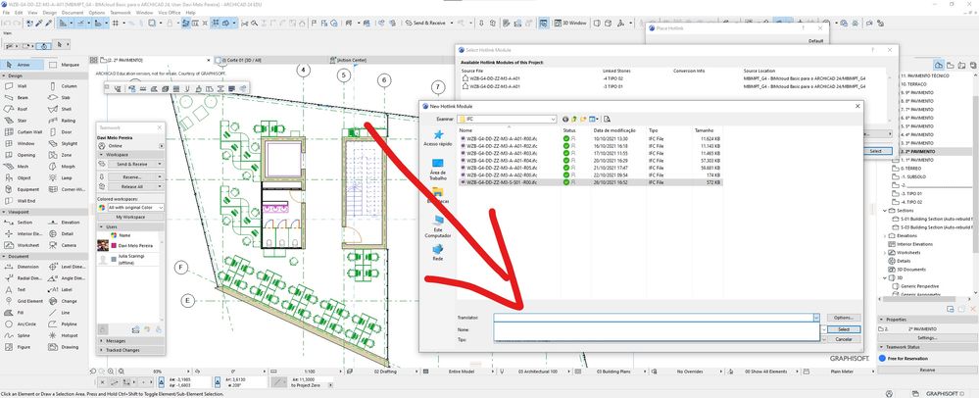Expand Messages section in Teamwork palette
Viewport: 979px width, 398px height.
[130, 340]
